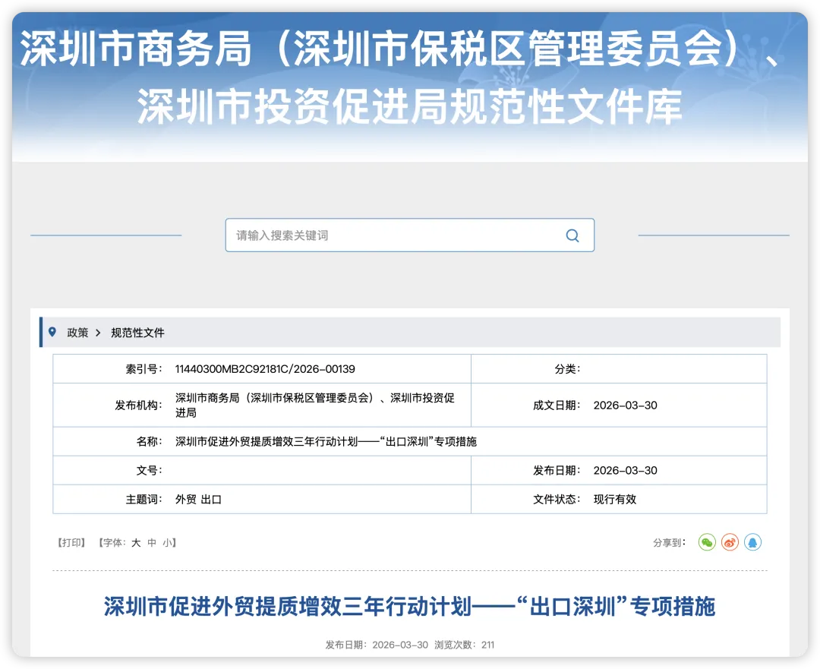This screenshot has width=820, height=669.
Task: Click the 文号 label
Action: 149,470
